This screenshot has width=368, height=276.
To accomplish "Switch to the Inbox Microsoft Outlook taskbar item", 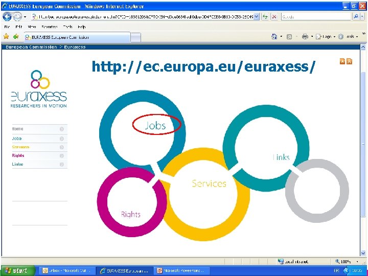I will point(66,270).
